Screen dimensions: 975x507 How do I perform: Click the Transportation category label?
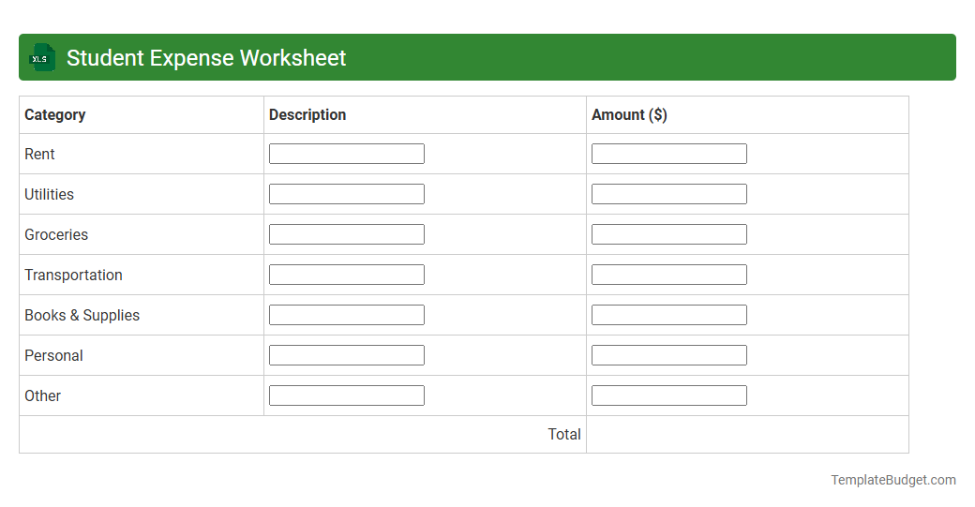[x=73, y=276]
